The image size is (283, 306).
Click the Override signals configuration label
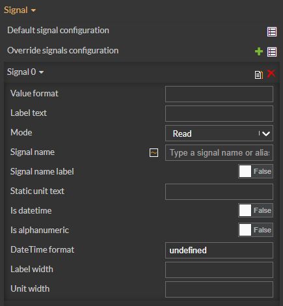(x=63, y=51)
